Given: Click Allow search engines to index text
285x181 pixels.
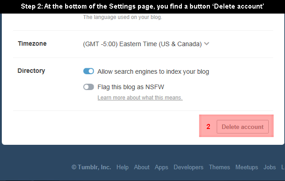Looking at the screenshot, I should click(x=153, y=71).
